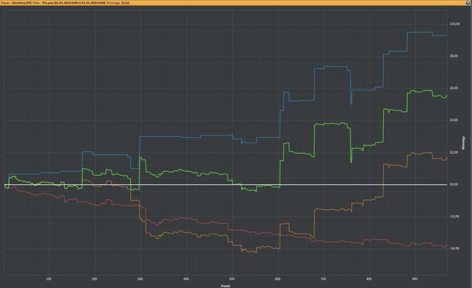Click the $10,00 label on winnings axis
This screenshot has height=288, width=472.
[x=454, y=24]
